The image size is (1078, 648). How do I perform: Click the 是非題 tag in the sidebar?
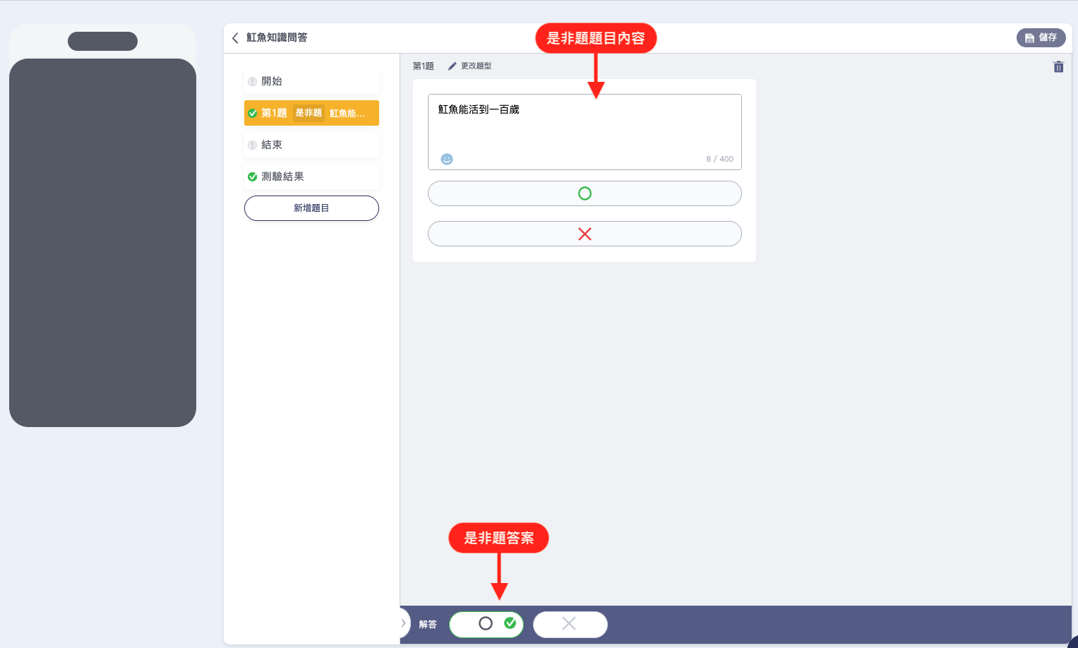pyautogui.click(x=309, y=113)
